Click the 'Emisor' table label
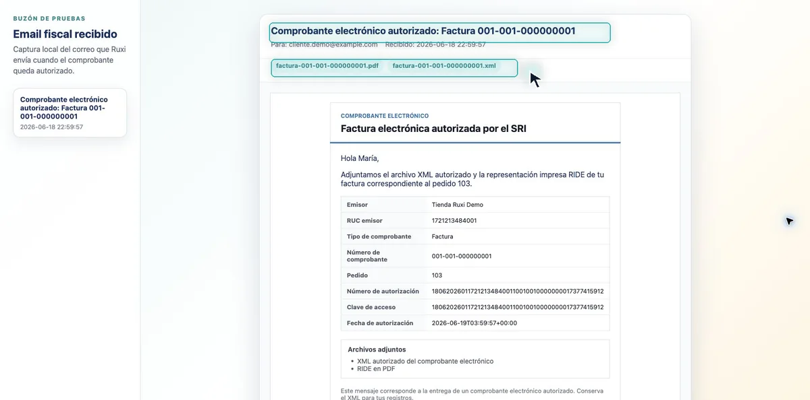Screen dimensions: 810x400 [x=357, y=205]
